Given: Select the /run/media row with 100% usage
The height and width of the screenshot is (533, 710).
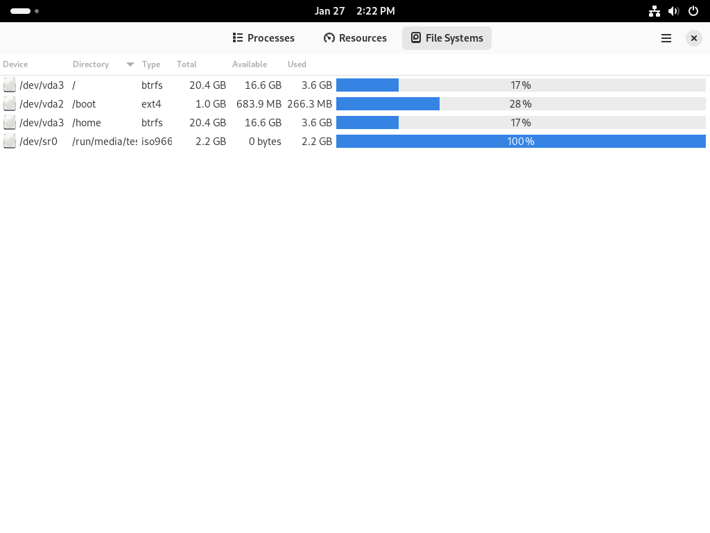Looking at the screenshot, I should [x=355, y=142].
